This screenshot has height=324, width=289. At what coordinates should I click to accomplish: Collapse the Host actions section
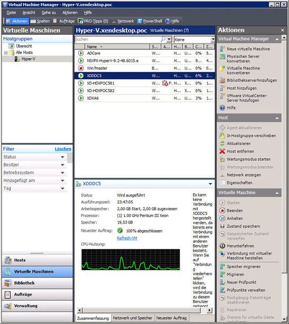(277, 118)
